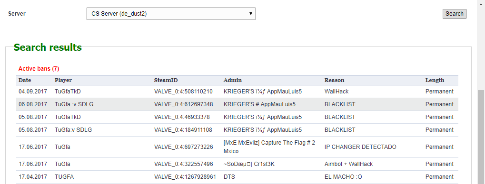This screenshot has width=485, height=184.
Task: Click the 'Active bans (7)' heading
Action: click(39, 68)
